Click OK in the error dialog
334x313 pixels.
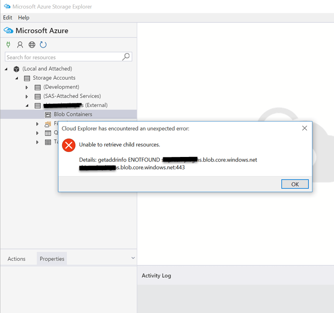coord(295,184)
